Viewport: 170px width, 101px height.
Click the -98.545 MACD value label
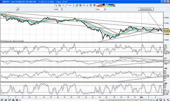point(167,62)
